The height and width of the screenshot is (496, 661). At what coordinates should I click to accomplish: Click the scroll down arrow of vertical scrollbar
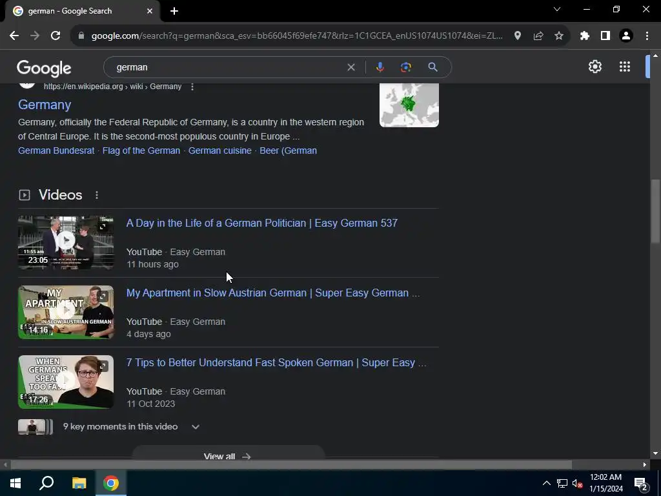pyautogui.click(x=655, y=453)
